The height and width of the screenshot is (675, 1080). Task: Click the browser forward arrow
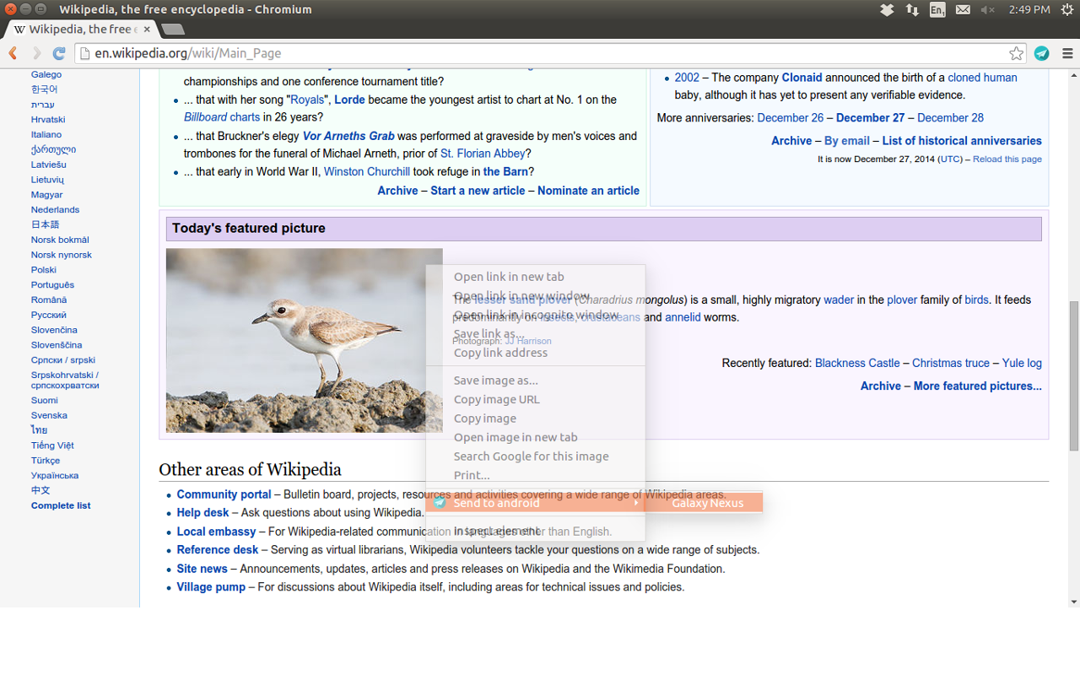(x=36, y=53)
